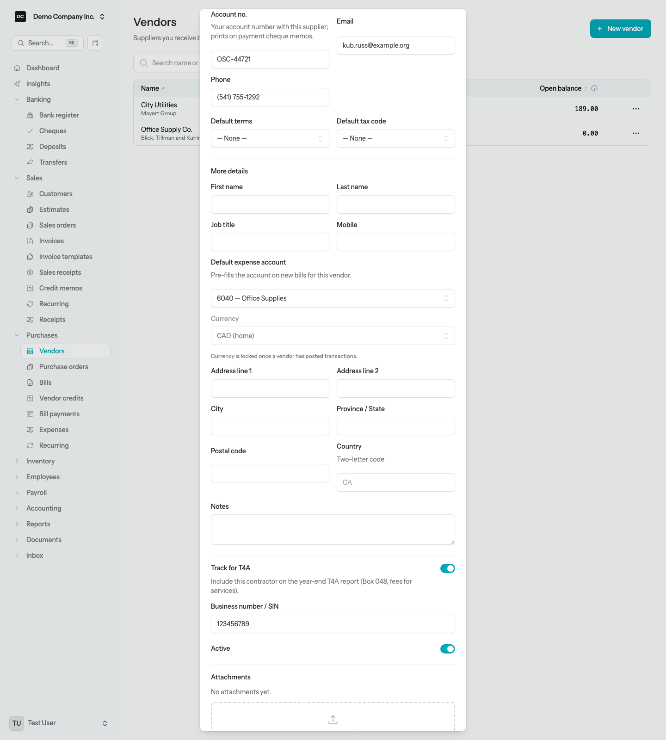Viewport: 666px width, 740px height.
Task: Click the Cheques checkmark icon
Action: [x=30, y=131]
